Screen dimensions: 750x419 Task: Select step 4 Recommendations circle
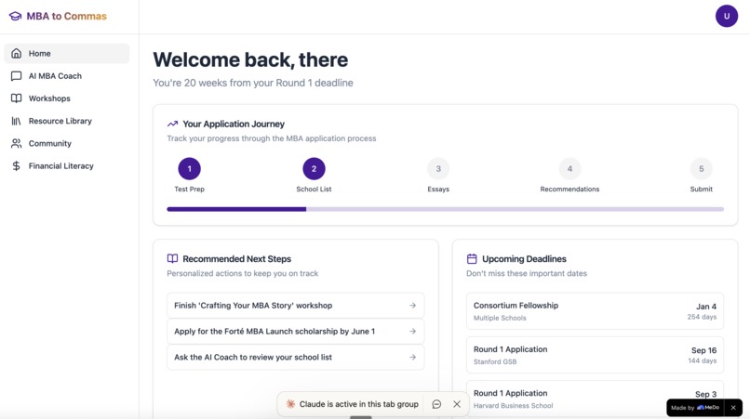pos(569,169)
